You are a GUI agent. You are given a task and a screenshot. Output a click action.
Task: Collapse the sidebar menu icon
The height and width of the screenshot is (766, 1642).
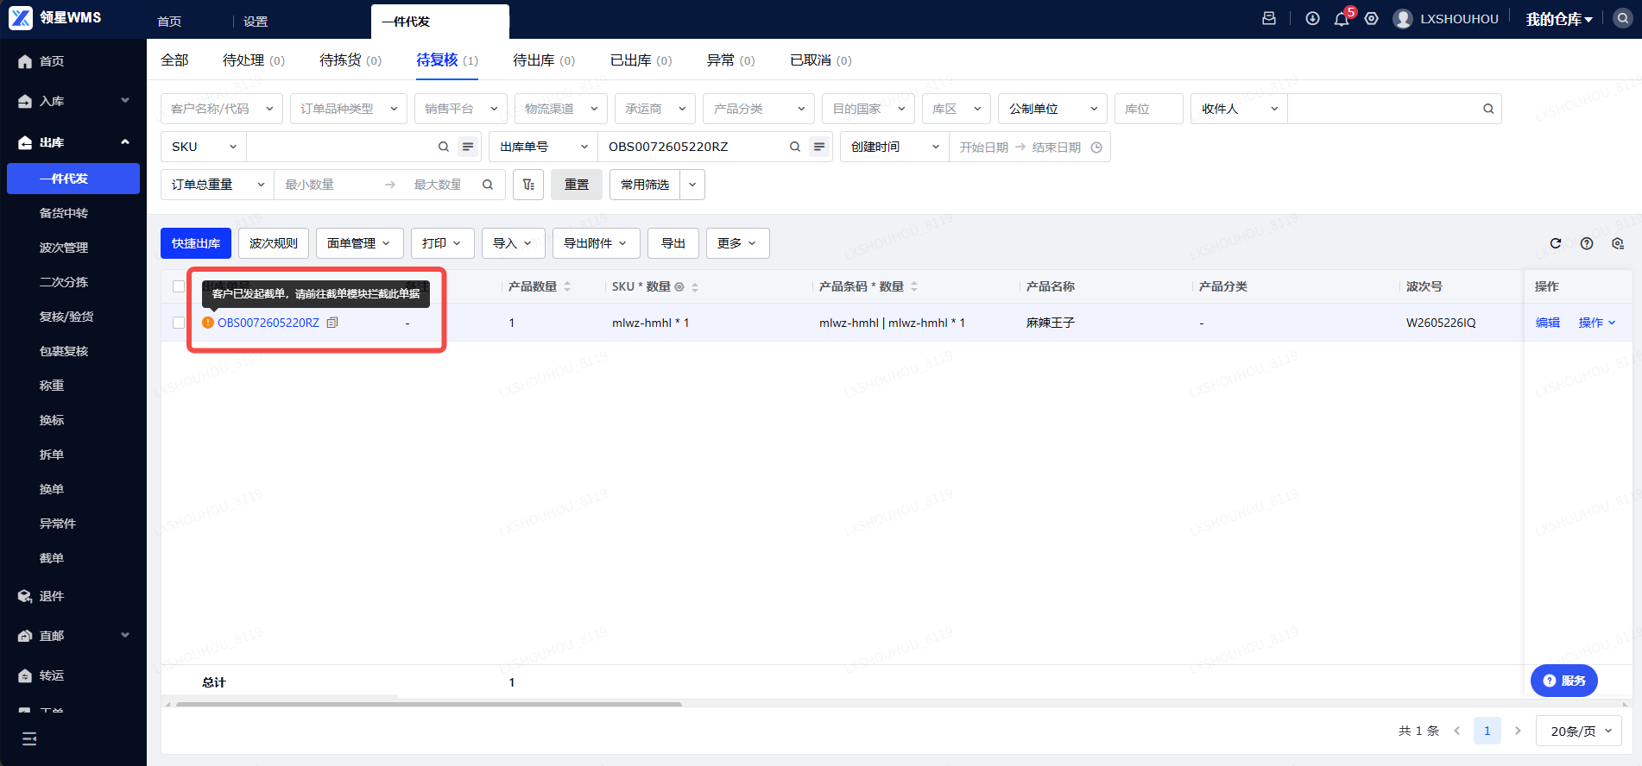click(x=29, y=738)
